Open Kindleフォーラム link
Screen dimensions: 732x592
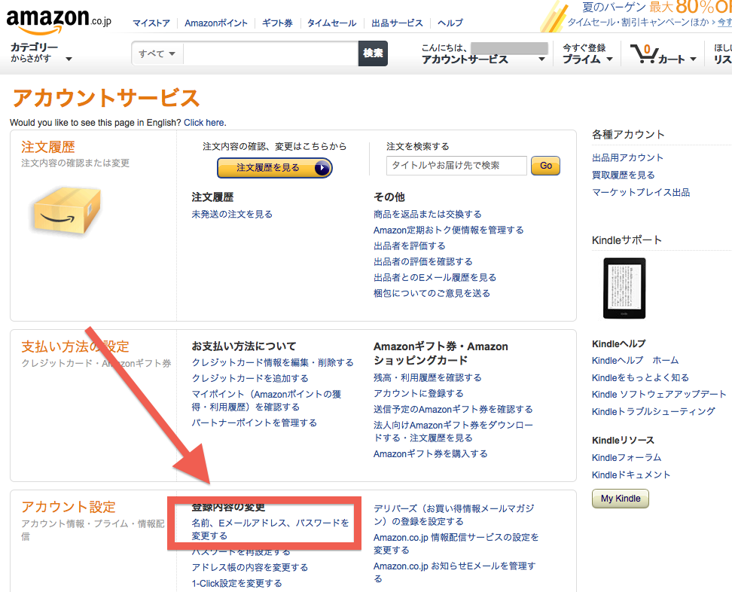[626, 457]
